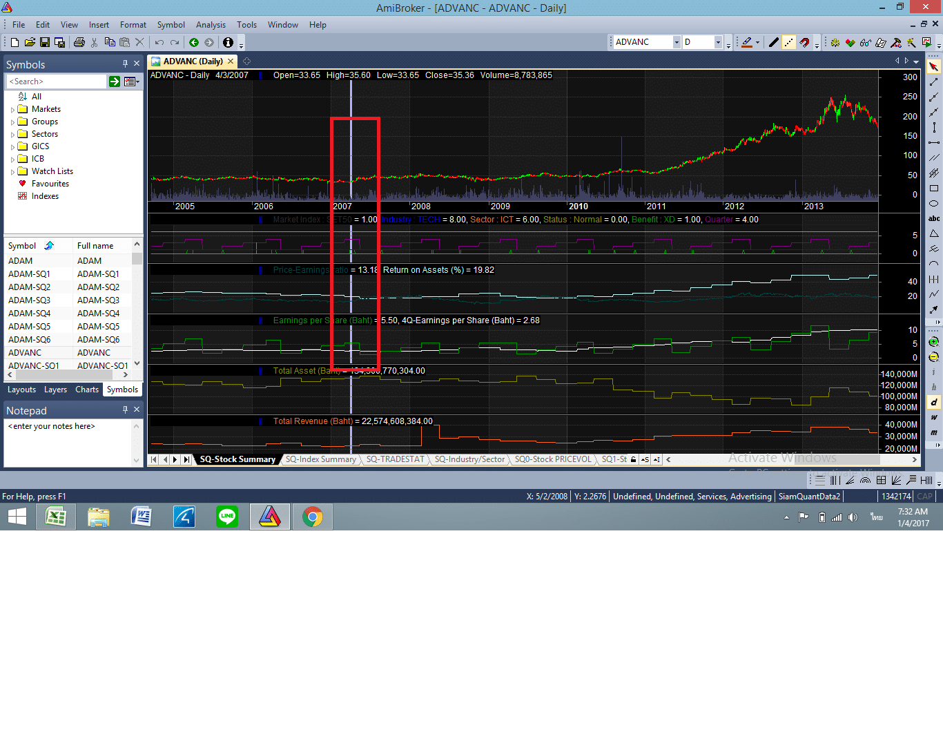Image resolution: width=943 pixels, height=739 pixels.
Task: Switch to weekly interval 'w' button
Action: click(x=933, y=417)
